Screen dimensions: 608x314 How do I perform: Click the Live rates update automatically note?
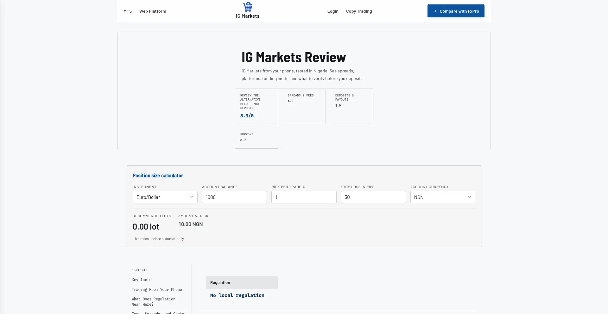(158, 239)
